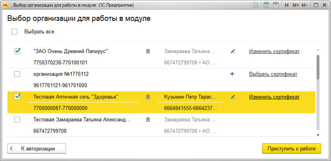Click the 7700000087-770000000 code
The image size is (331, 161).
(x=60, y=108)
